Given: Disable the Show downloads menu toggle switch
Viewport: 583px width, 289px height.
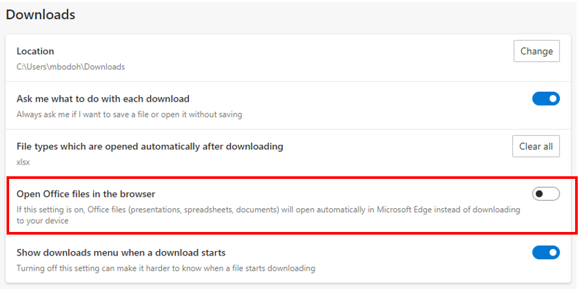Looking at the screenshot, I should coord(546,252).
